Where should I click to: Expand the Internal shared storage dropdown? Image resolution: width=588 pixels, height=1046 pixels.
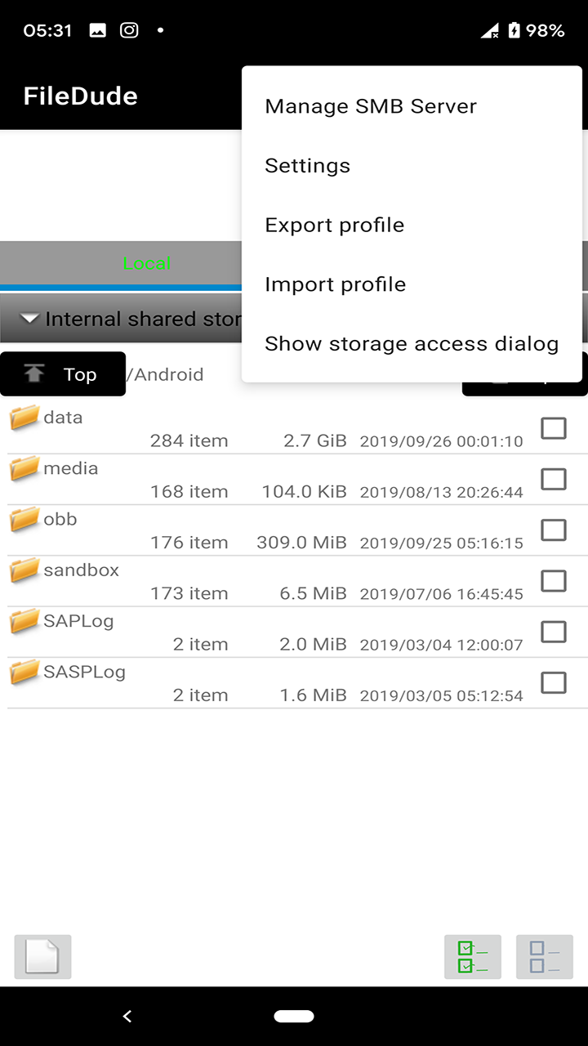pyautogui.click(x=131, y=319)
